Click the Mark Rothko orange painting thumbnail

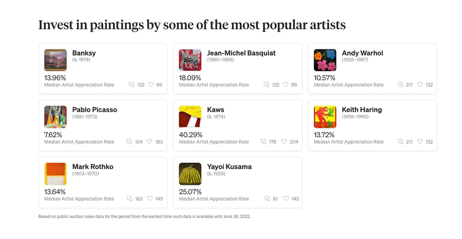pos(55,174)
